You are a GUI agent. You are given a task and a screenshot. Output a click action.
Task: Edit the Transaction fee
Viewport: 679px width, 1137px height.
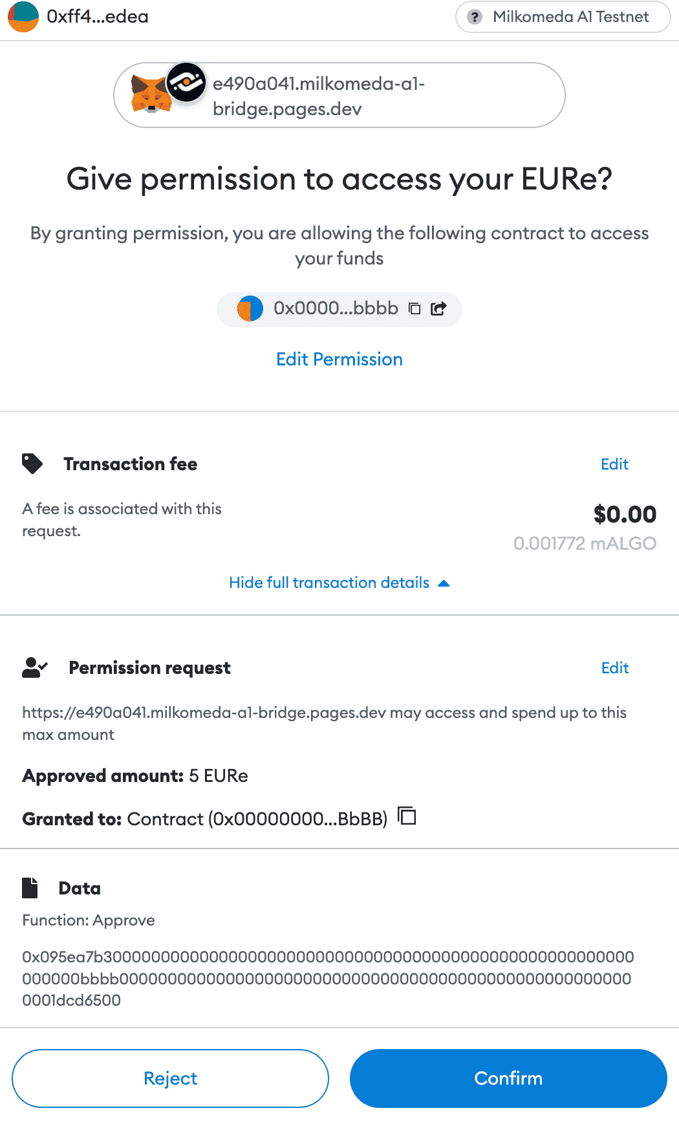coord(614,464)
